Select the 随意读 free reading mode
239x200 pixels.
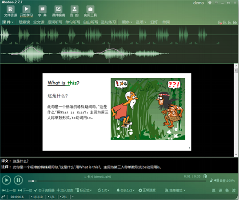[x=24, y=22]
